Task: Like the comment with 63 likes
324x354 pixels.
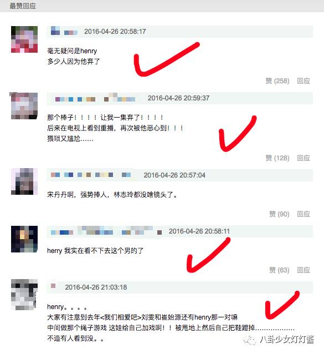Action: point(279,270)
